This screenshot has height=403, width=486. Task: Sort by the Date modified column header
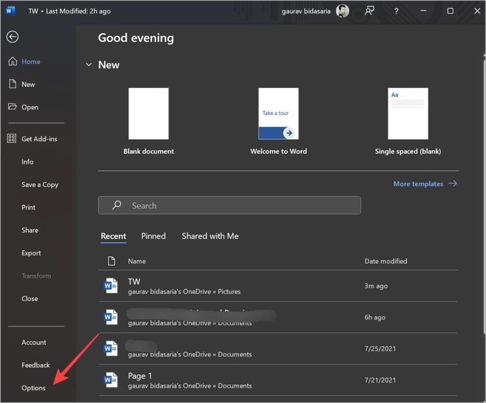pyautogui.click(x=386, y=261)
